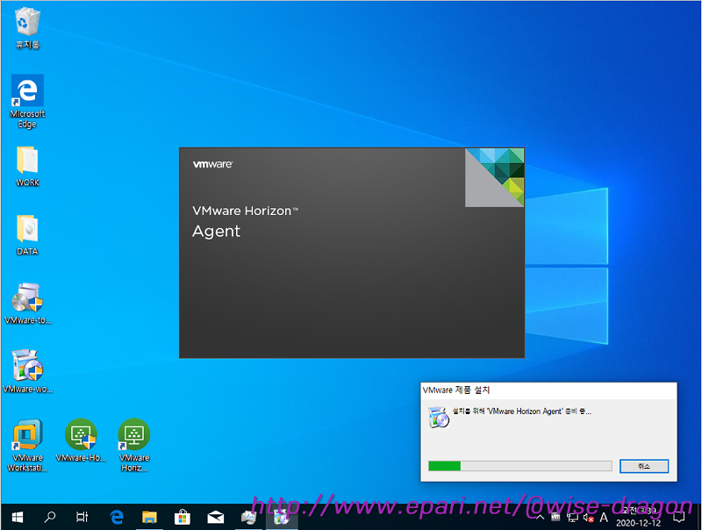702x530 pixels.
Task: Open Microsoft Store from taskbar
Action: (183, 518)
